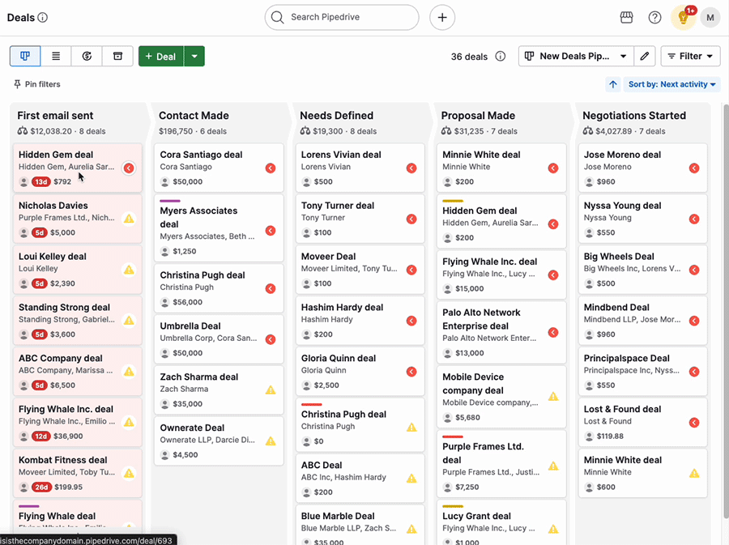Edit pipeline with pencil icon

click(x=645, y=56)
